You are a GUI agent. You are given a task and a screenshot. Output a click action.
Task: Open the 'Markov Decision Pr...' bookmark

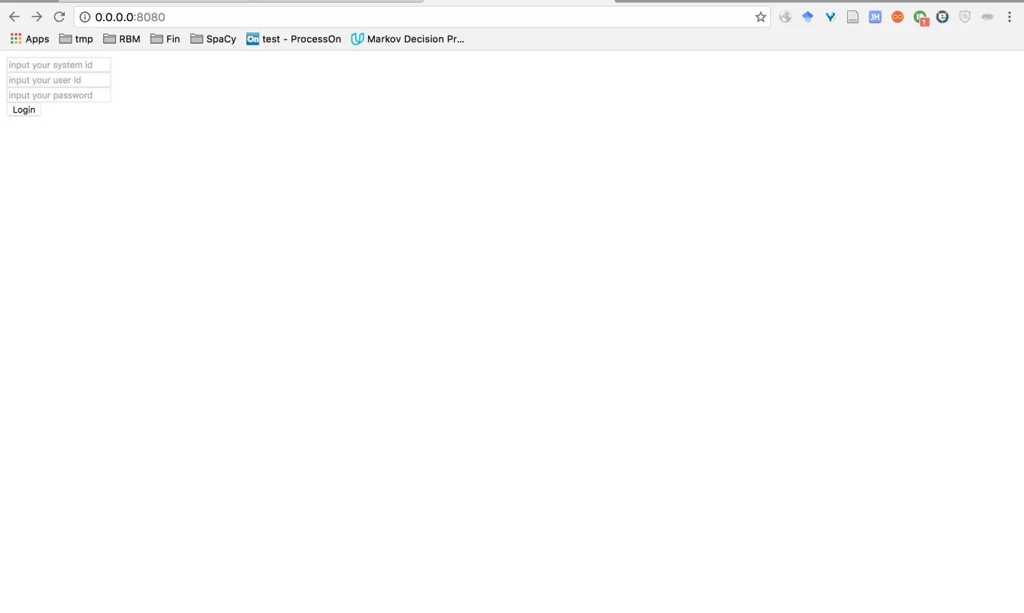[408, 39]
